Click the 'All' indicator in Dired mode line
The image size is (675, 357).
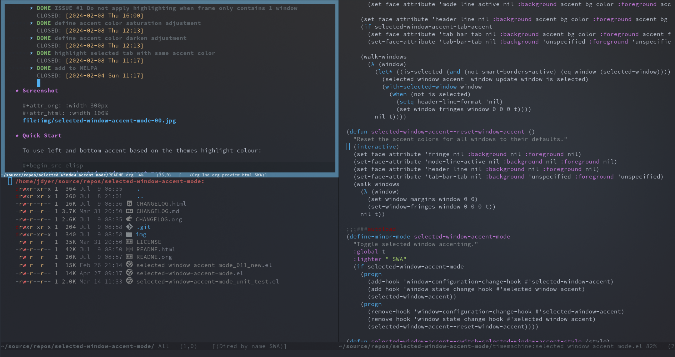(x=164, y=346)
